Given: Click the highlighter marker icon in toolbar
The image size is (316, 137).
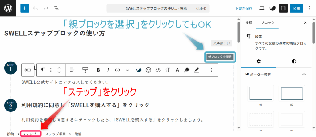Looking at the screenshot, I should tap(187, 70).
